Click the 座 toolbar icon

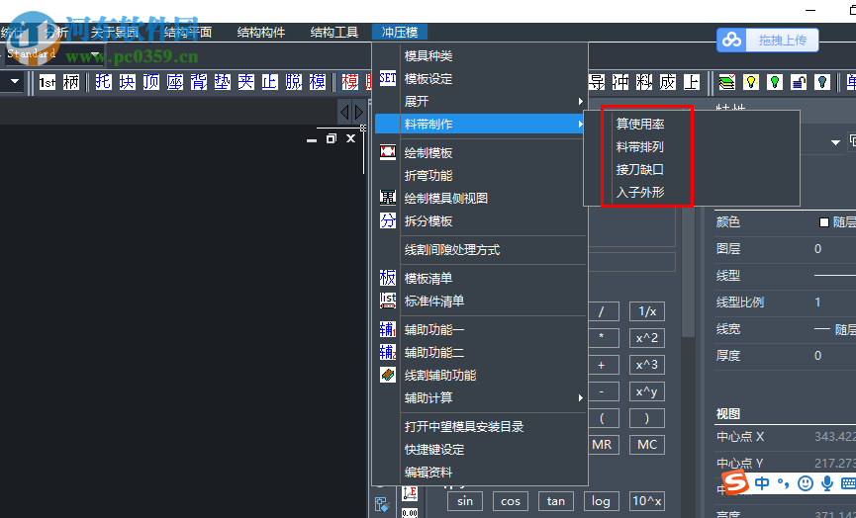[x=175, y=82]
